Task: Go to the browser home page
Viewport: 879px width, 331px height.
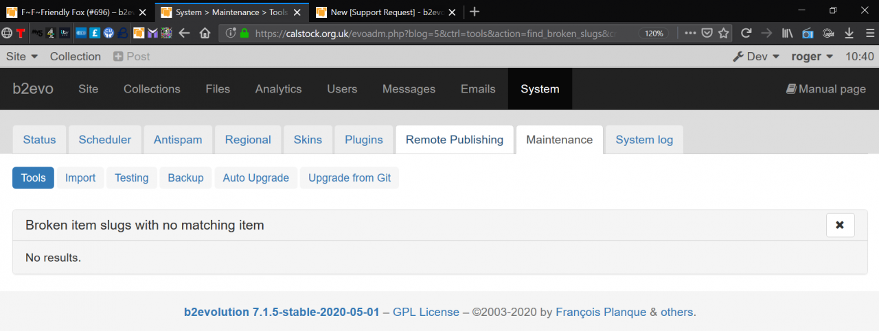Action: point(205,33)
